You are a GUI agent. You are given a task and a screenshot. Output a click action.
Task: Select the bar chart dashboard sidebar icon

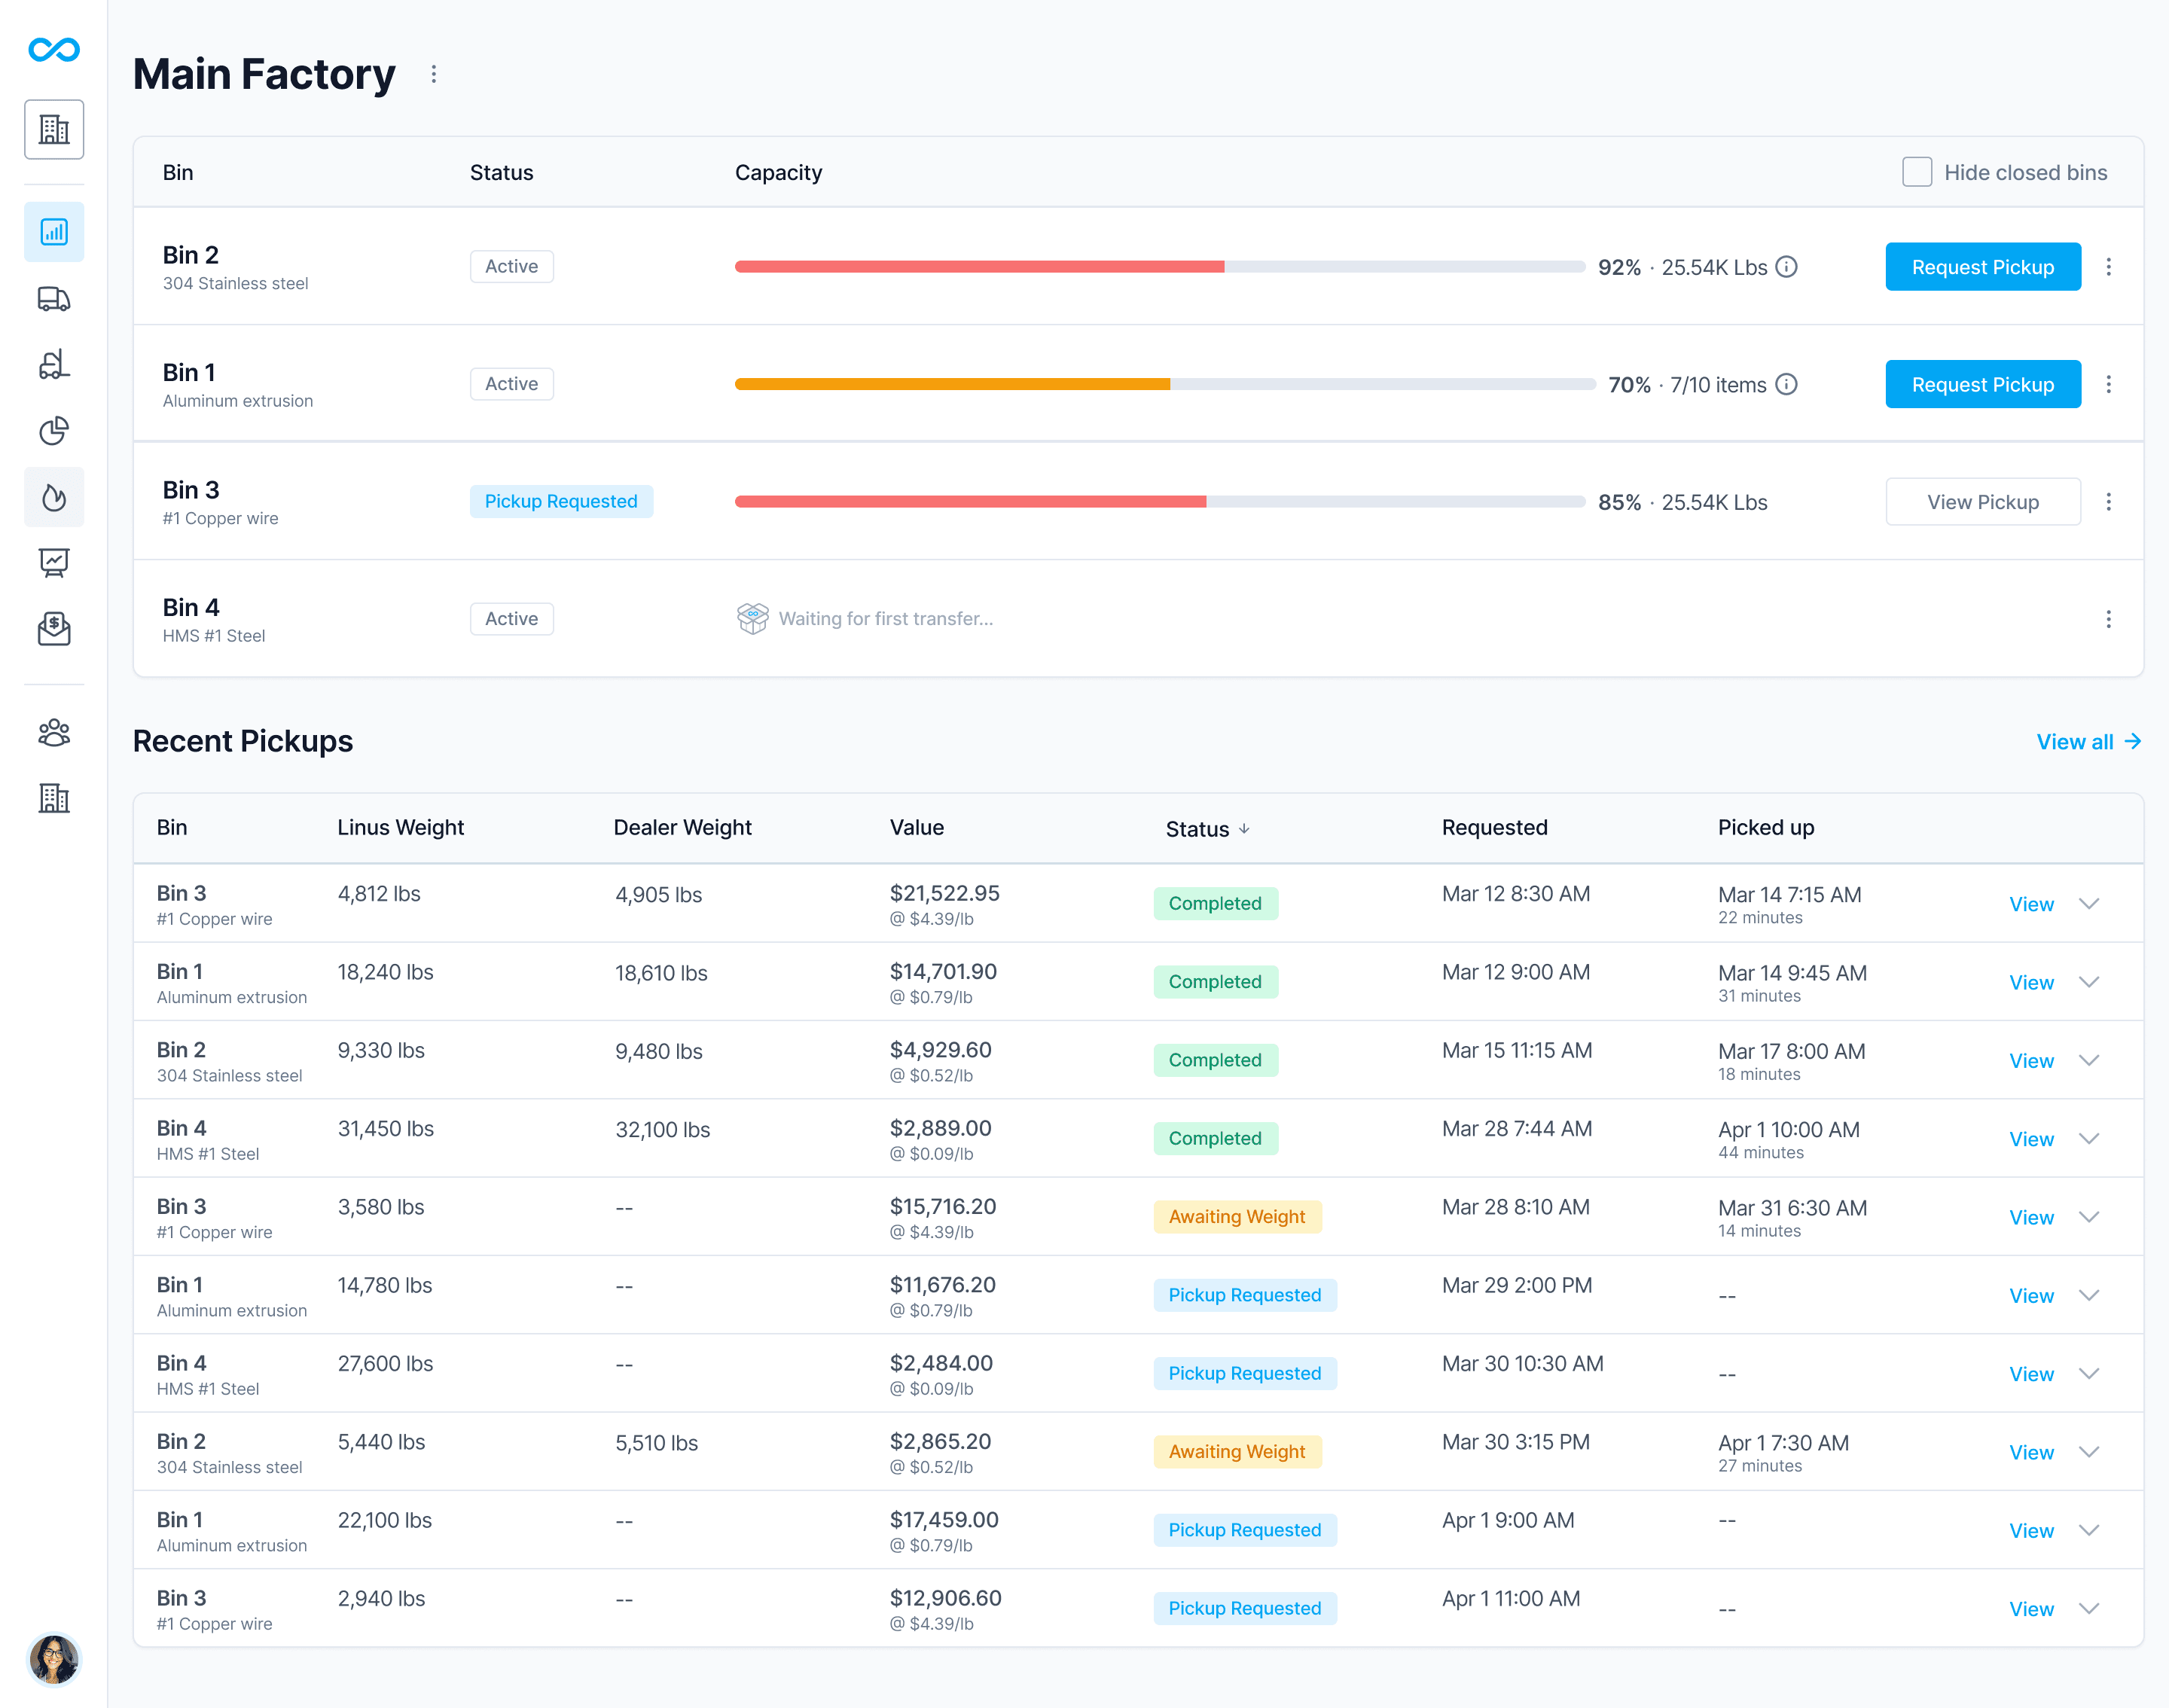pos(54,232)
